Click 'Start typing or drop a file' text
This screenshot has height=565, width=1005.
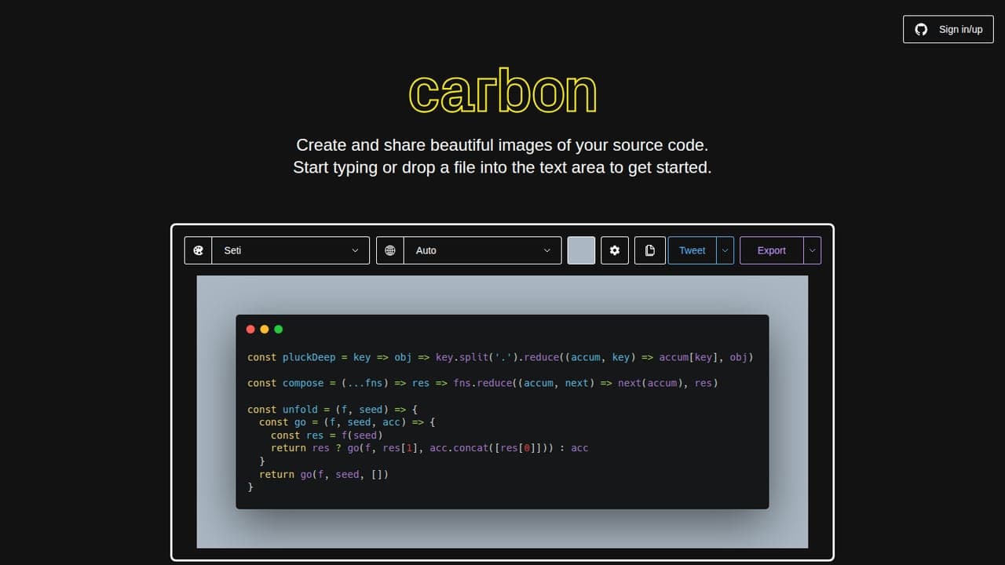[x=502, y=167]
